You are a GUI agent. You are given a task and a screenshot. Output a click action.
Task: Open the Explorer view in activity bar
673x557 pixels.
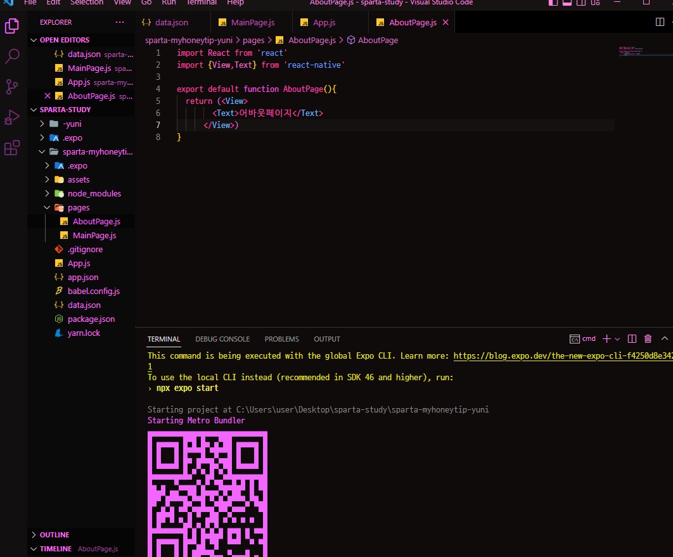point(11,26)
